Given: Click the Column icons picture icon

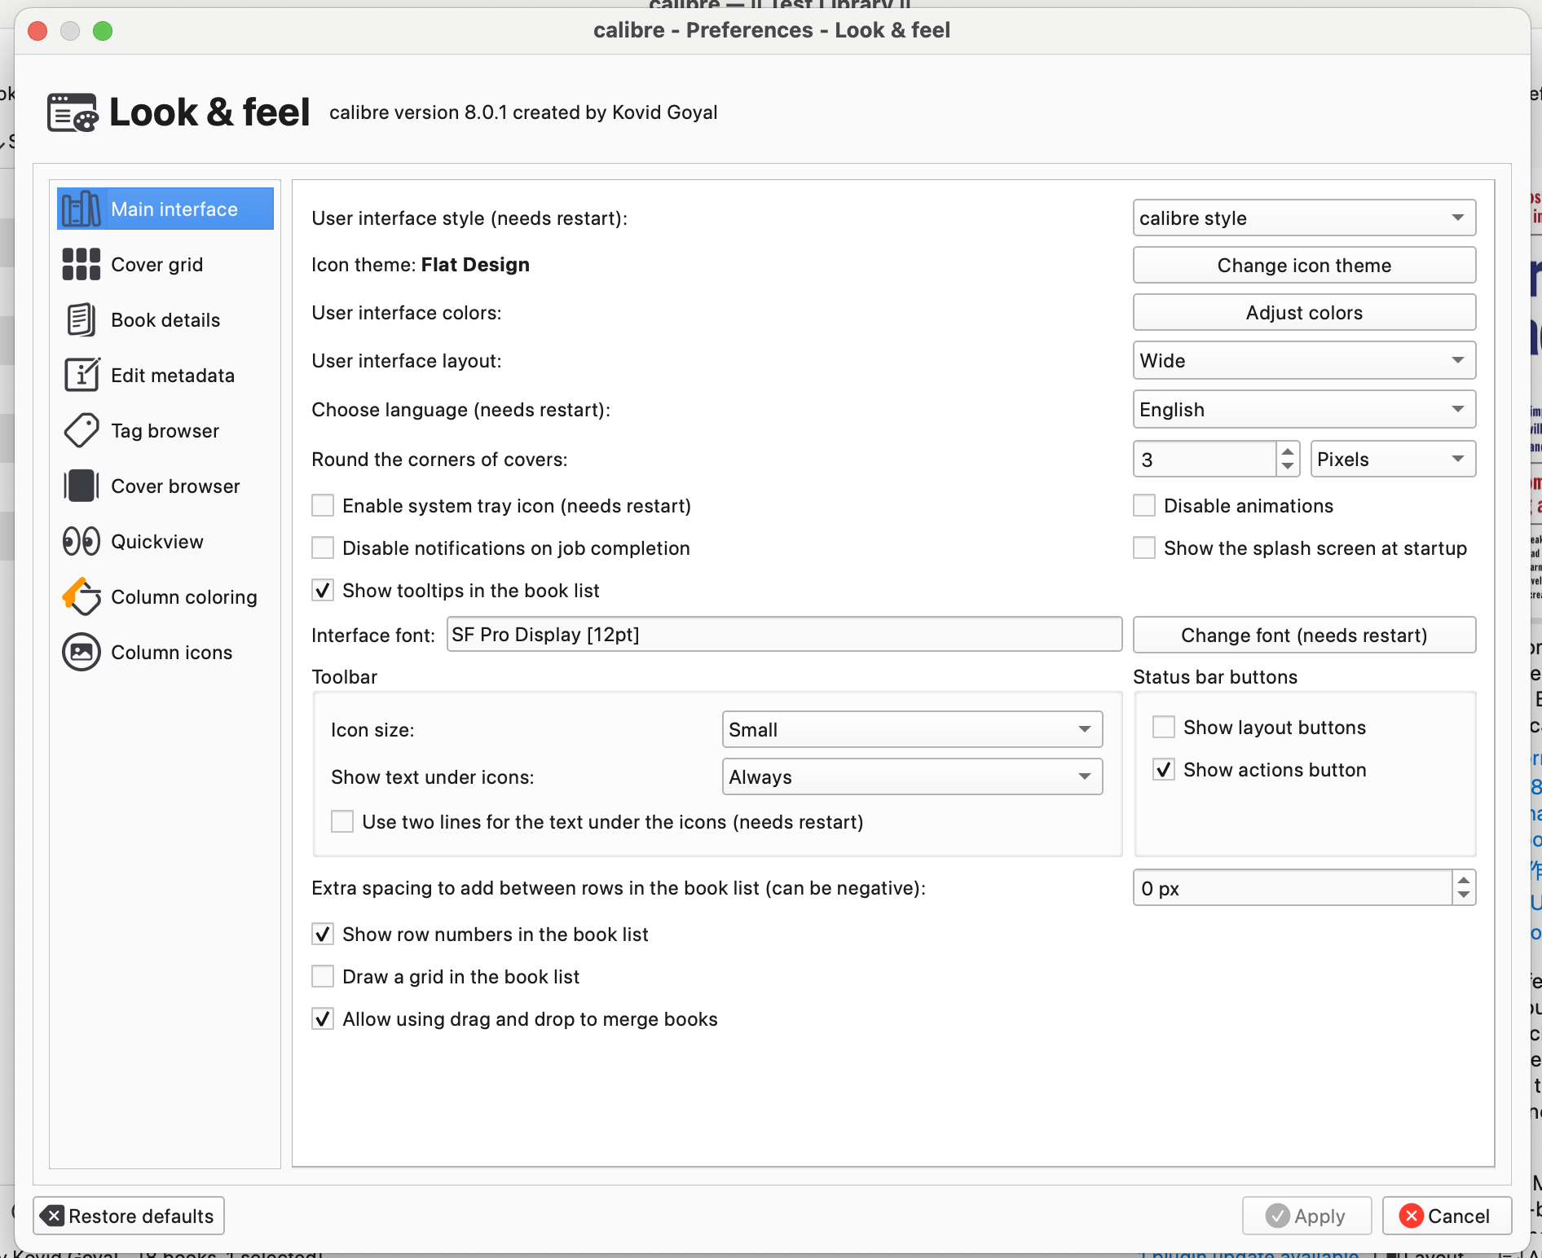Looking at the screenshot, I should 82,653.
